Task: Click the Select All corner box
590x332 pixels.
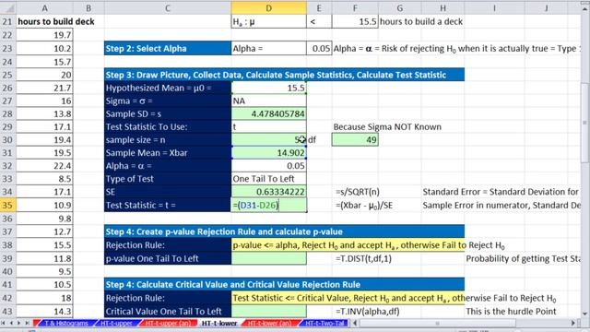Action: (x=7, y=8)
